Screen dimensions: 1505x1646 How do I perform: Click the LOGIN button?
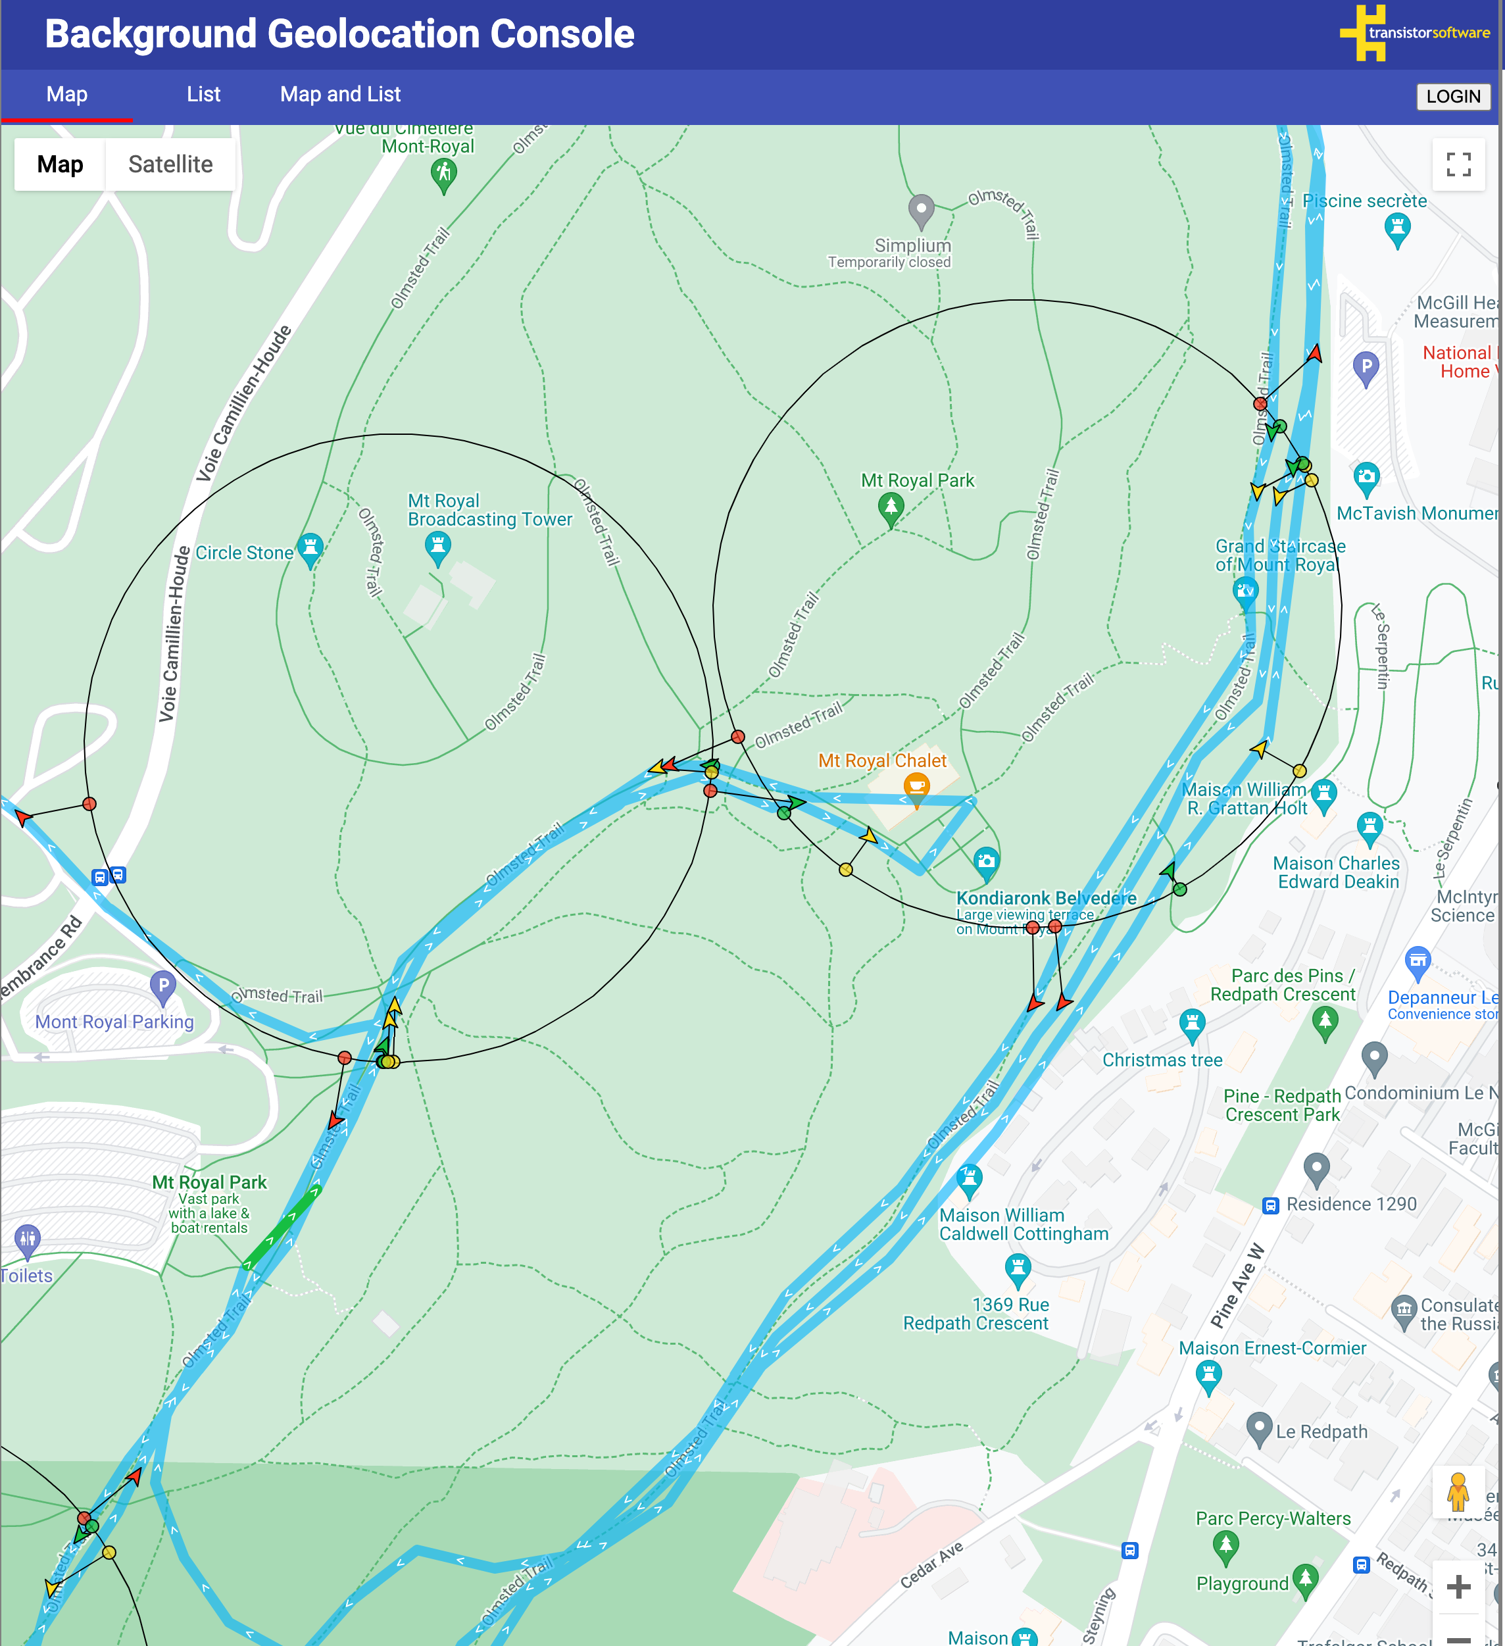point(1454,96)
